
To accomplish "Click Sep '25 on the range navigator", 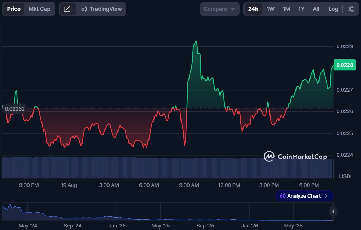I will tap(205, 226).
